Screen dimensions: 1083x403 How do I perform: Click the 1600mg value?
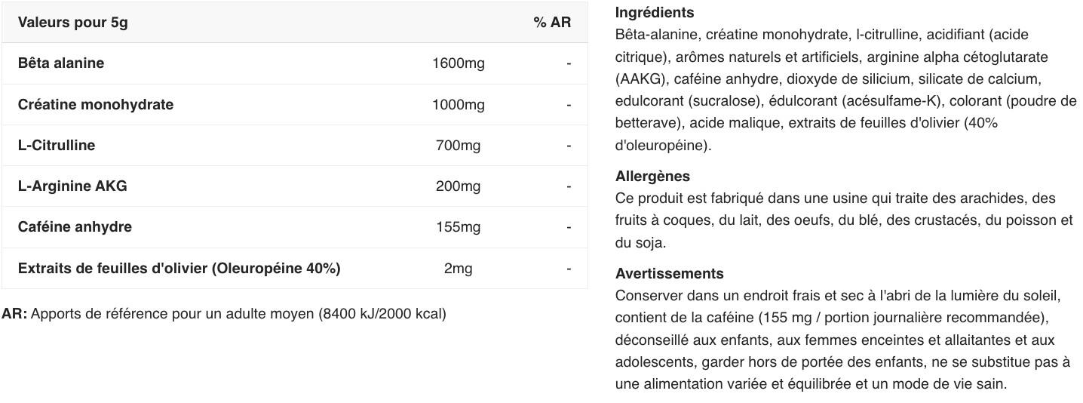(x=458, y=63)
